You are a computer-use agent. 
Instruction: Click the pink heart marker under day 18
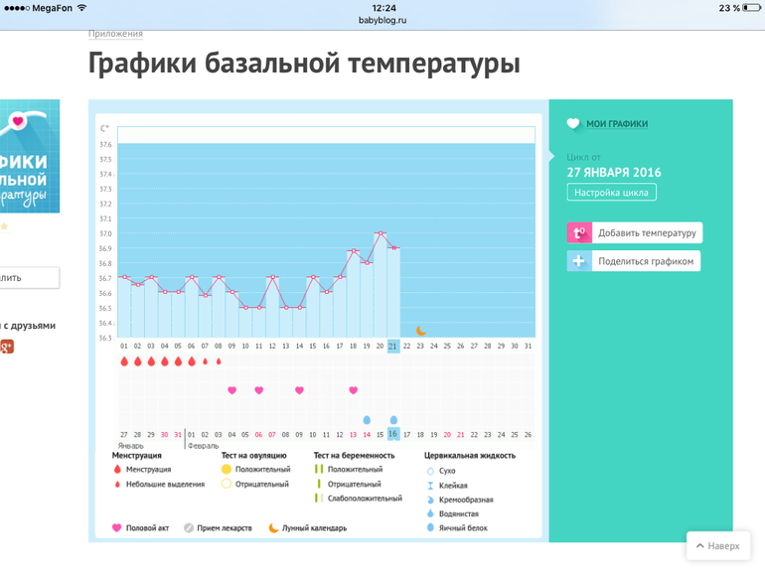(353, 390)
